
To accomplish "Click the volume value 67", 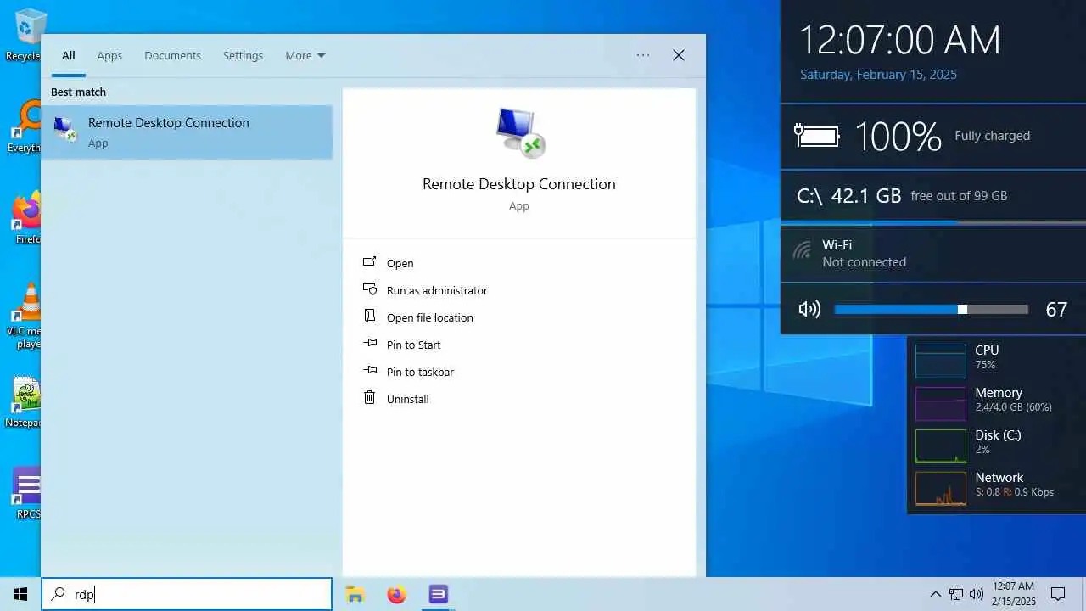I will (1056, 310).
